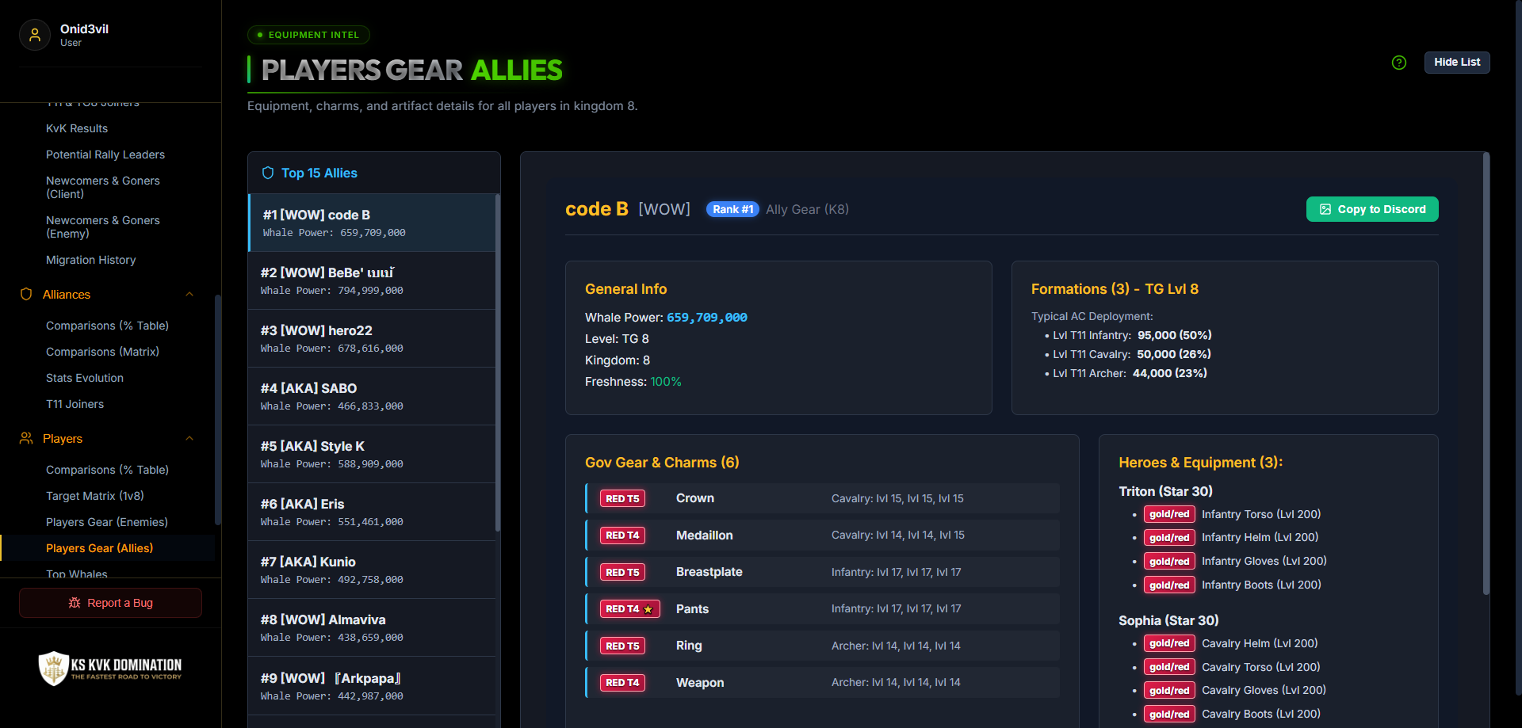Click the Report a Bug button
The image size is (1522, 728).
[110, 603]
